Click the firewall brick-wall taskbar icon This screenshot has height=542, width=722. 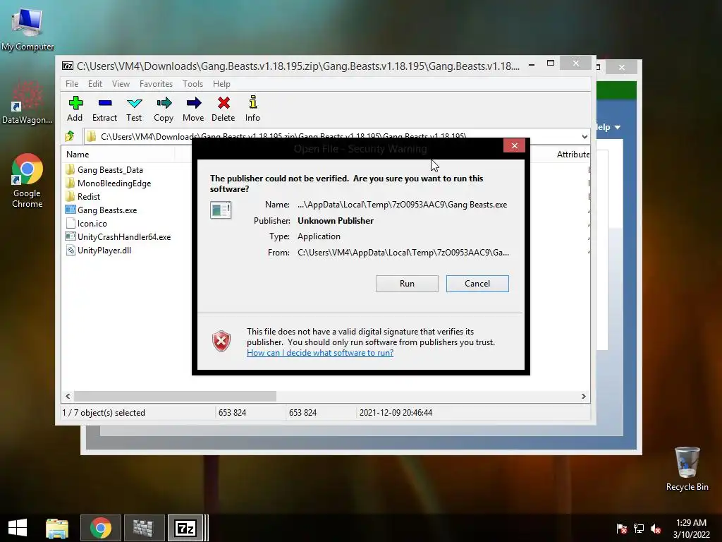(143, 528)
